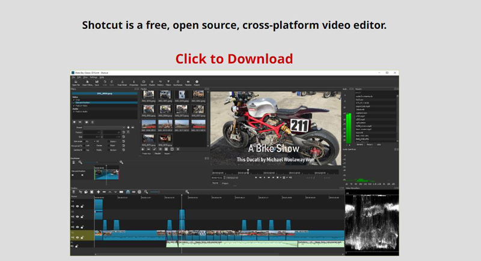Show the Recent panel via toolbar icon
Image resolution: width=481 pixels, height=261 pixels.
point(144,83)
